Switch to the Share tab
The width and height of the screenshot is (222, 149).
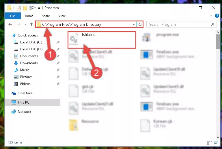point(46,16)
